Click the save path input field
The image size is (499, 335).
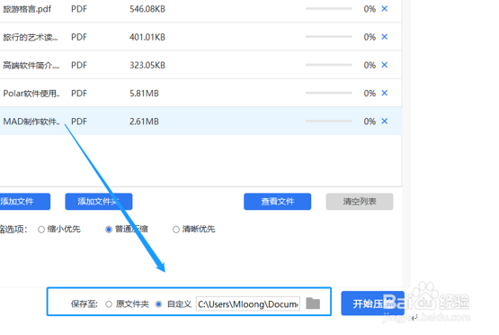point(248,303)
